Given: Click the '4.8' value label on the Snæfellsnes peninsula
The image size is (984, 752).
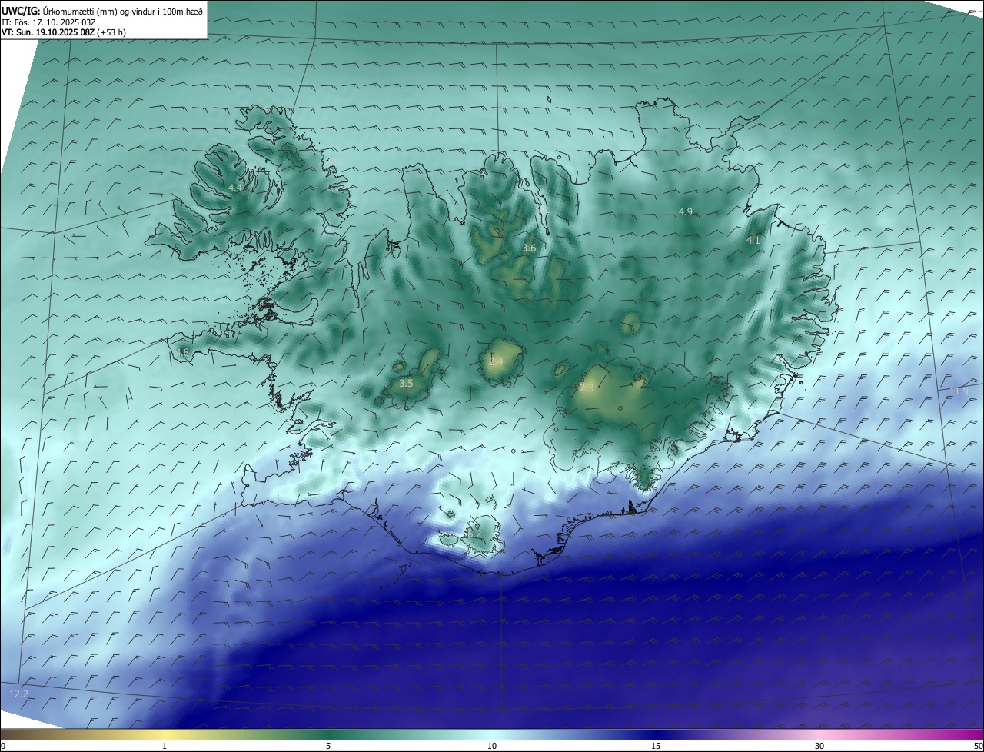Looking at the screenshot, I should [x=182, y=353].
